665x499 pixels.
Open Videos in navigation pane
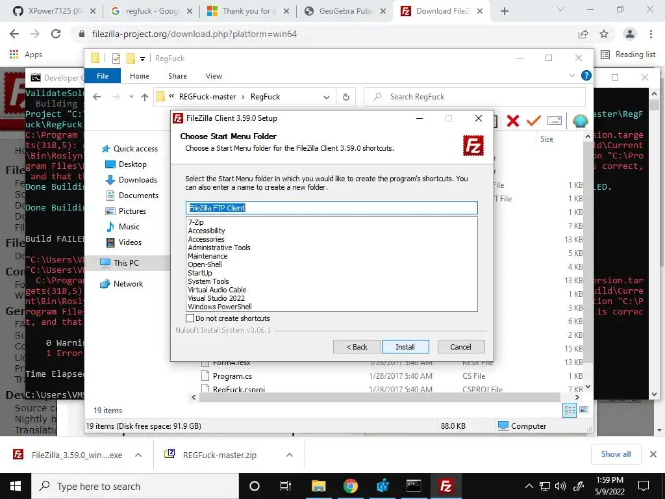point(123,242)
